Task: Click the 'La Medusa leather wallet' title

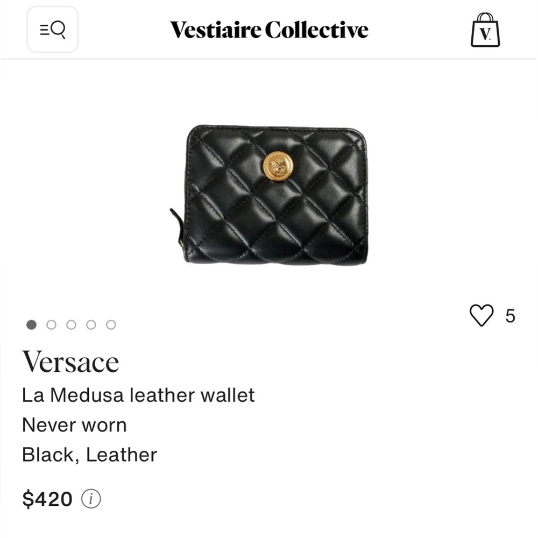Action: click(138, 395)
